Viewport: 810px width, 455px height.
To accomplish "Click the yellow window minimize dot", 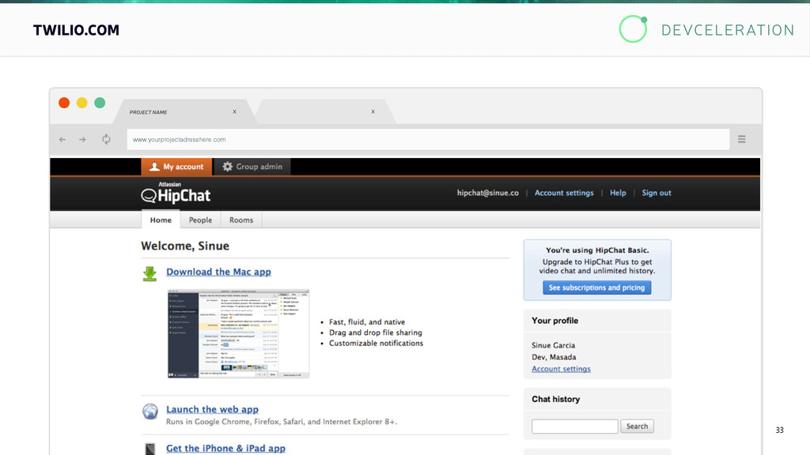I will coord(81,103).
